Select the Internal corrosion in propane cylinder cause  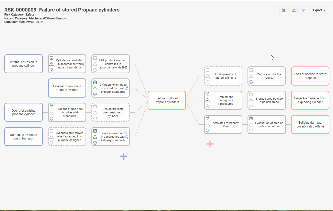point(24,64)
